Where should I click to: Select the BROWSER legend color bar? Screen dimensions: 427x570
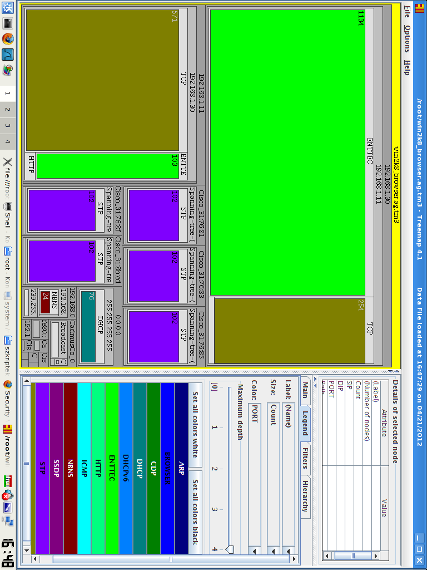(167, 468)
